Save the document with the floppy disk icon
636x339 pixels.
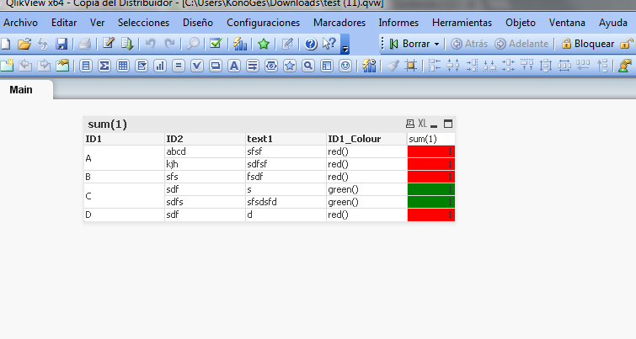coord(61,44)
